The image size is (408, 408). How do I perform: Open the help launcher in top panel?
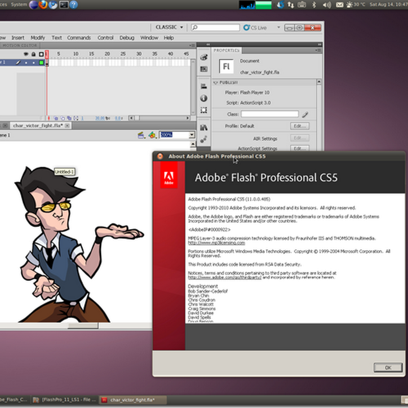point(73,5)
